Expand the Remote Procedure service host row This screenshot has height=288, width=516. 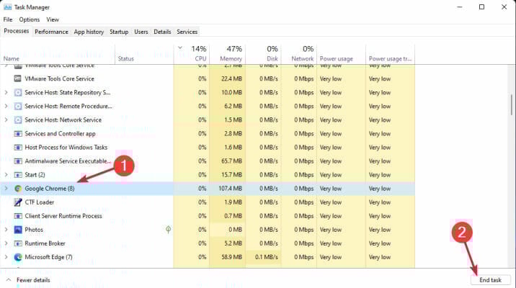[6, 106]
